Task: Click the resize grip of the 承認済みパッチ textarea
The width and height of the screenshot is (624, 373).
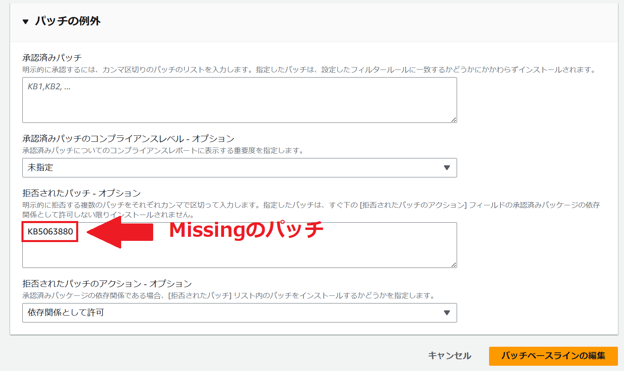Action: click(x=454, y=118)
